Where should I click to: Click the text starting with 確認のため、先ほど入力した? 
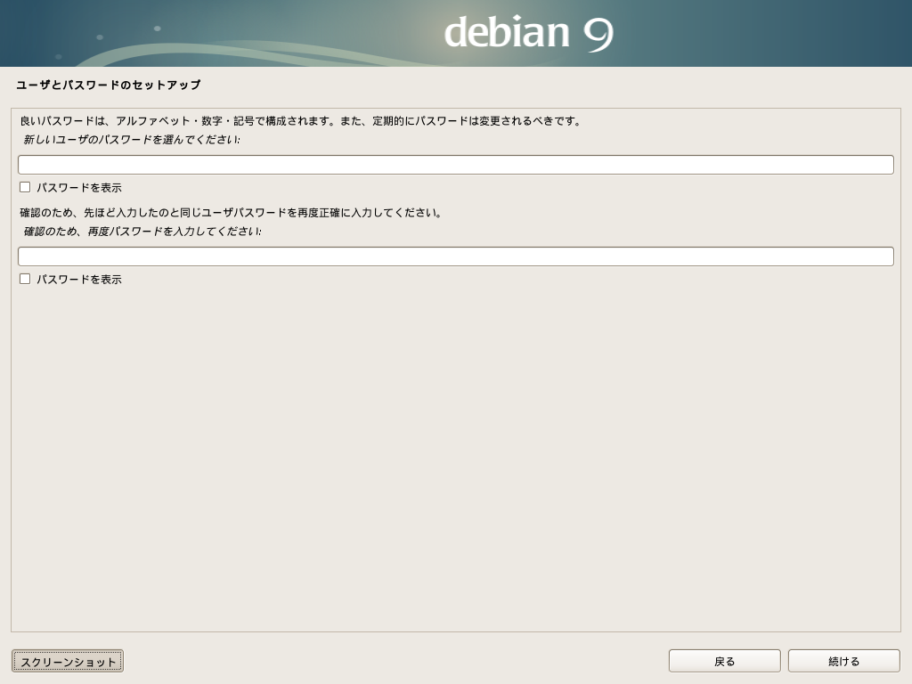click(x=231, y=213)
